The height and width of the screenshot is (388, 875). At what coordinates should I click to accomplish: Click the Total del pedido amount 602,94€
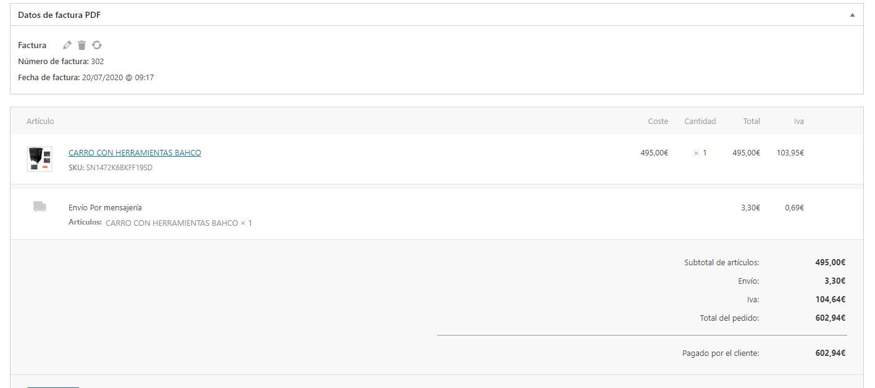coord(830,318)
